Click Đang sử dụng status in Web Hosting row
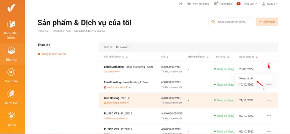 tap(224, 100)
